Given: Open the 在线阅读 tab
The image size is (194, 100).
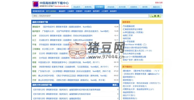Looking at the screenshot, I should click(x=111, y=7).
